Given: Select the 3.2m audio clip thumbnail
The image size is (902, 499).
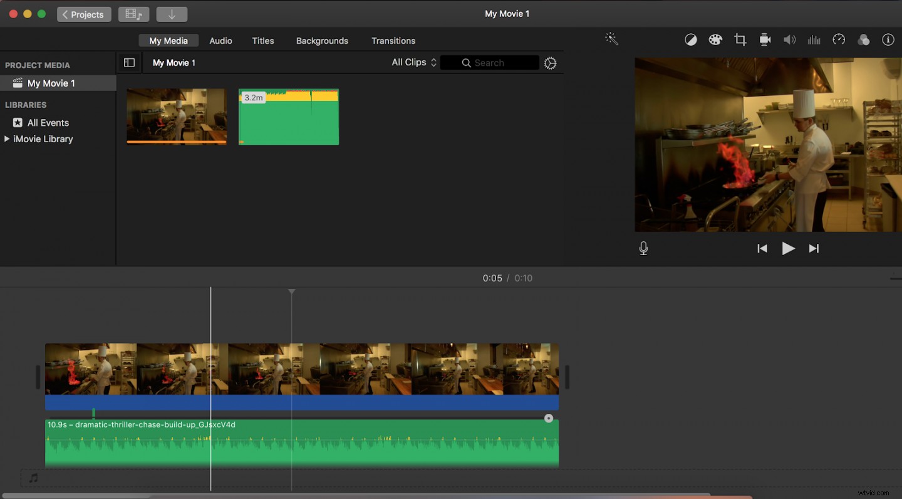Looking at the screenshot, I should 288,117.
